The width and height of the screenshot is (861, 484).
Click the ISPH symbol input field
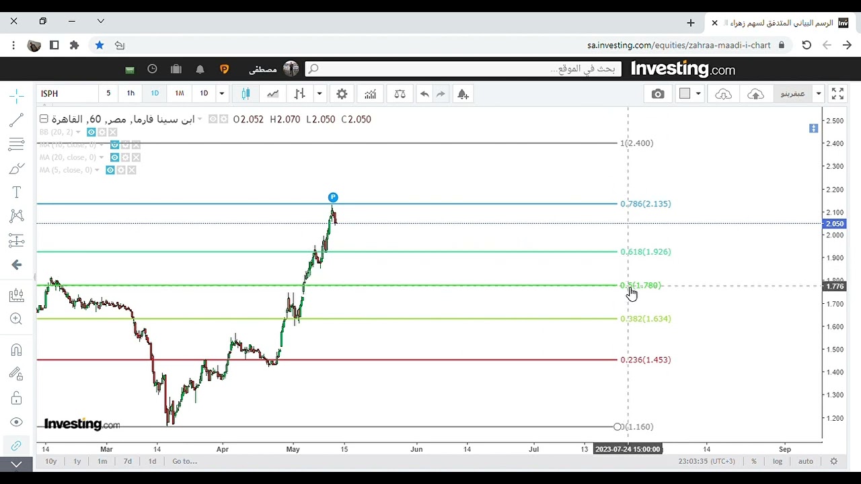(x=67, y=93)
